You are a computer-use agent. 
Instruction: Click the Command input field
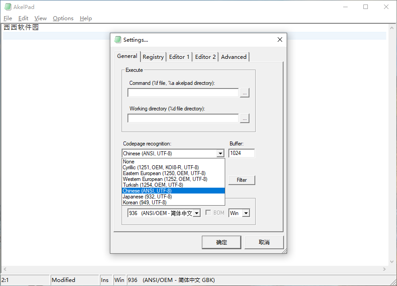click(183, 93)
